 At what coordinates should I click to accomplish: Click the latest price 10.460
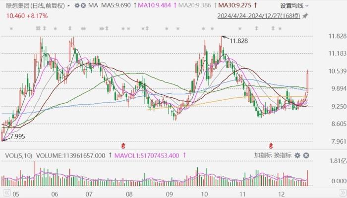(x=15, y=16)
